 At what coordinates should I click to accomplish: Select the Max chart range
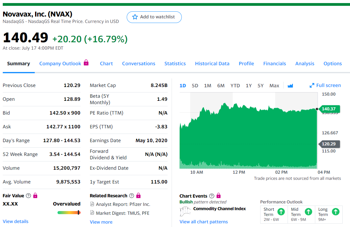click(274, 85)
